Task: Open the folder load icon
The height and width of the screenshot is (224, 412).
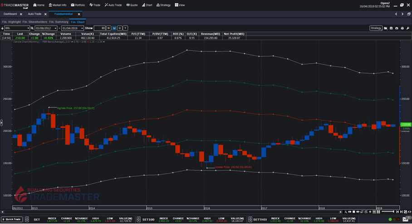Action: (x=385, y=28)
